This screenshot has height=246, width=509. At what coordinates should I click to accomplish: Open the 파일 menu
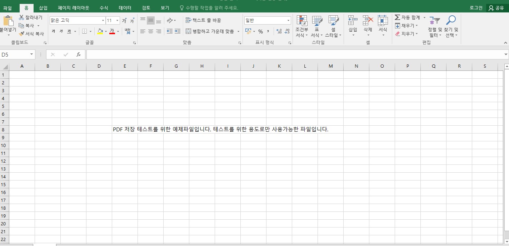pyautogui.click(x=8, y=7)
